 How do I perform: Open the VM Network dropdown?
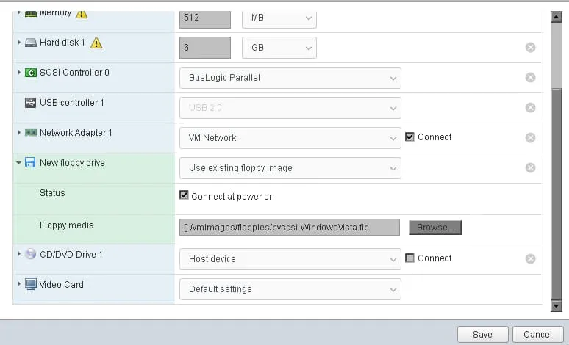point(290,138)
